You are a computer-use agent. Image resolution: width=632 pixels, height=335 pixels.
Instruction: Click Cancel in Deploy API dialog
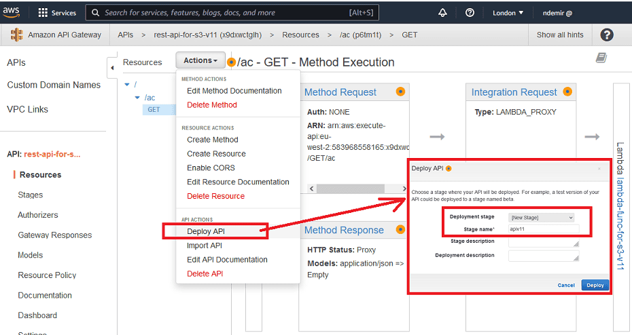pyautogui.click(x=565, y=285)
